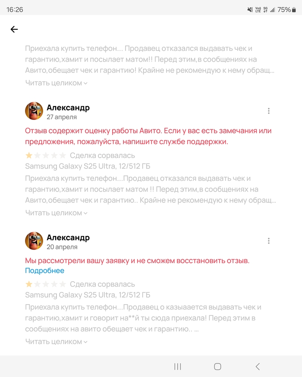
Task: Tap the back arrow at top left
Action: coord(14,29)
